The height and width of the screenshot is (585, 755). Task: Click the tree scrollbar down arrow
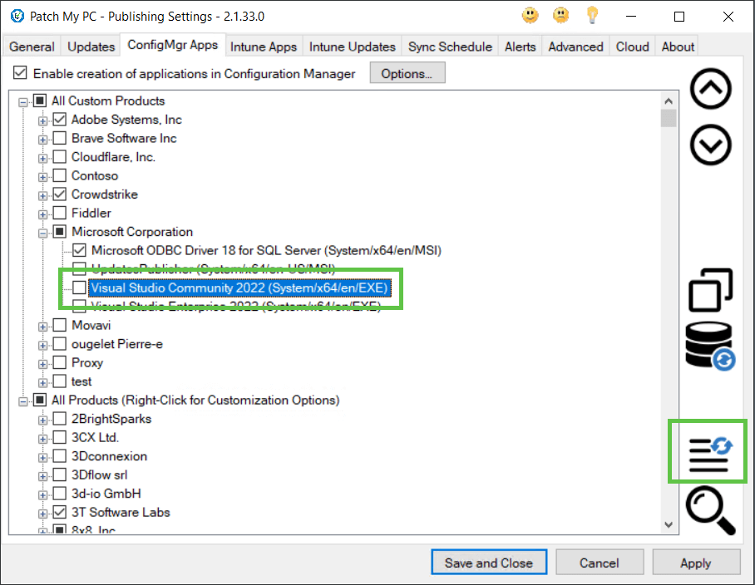[669, 525]
